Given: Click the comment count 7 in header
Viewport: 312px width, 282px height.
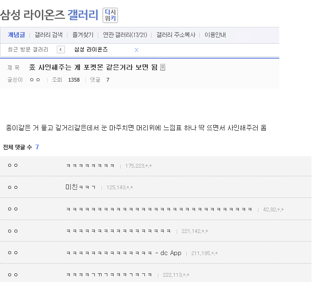Looking at the screenshot, I should [108, 80].
